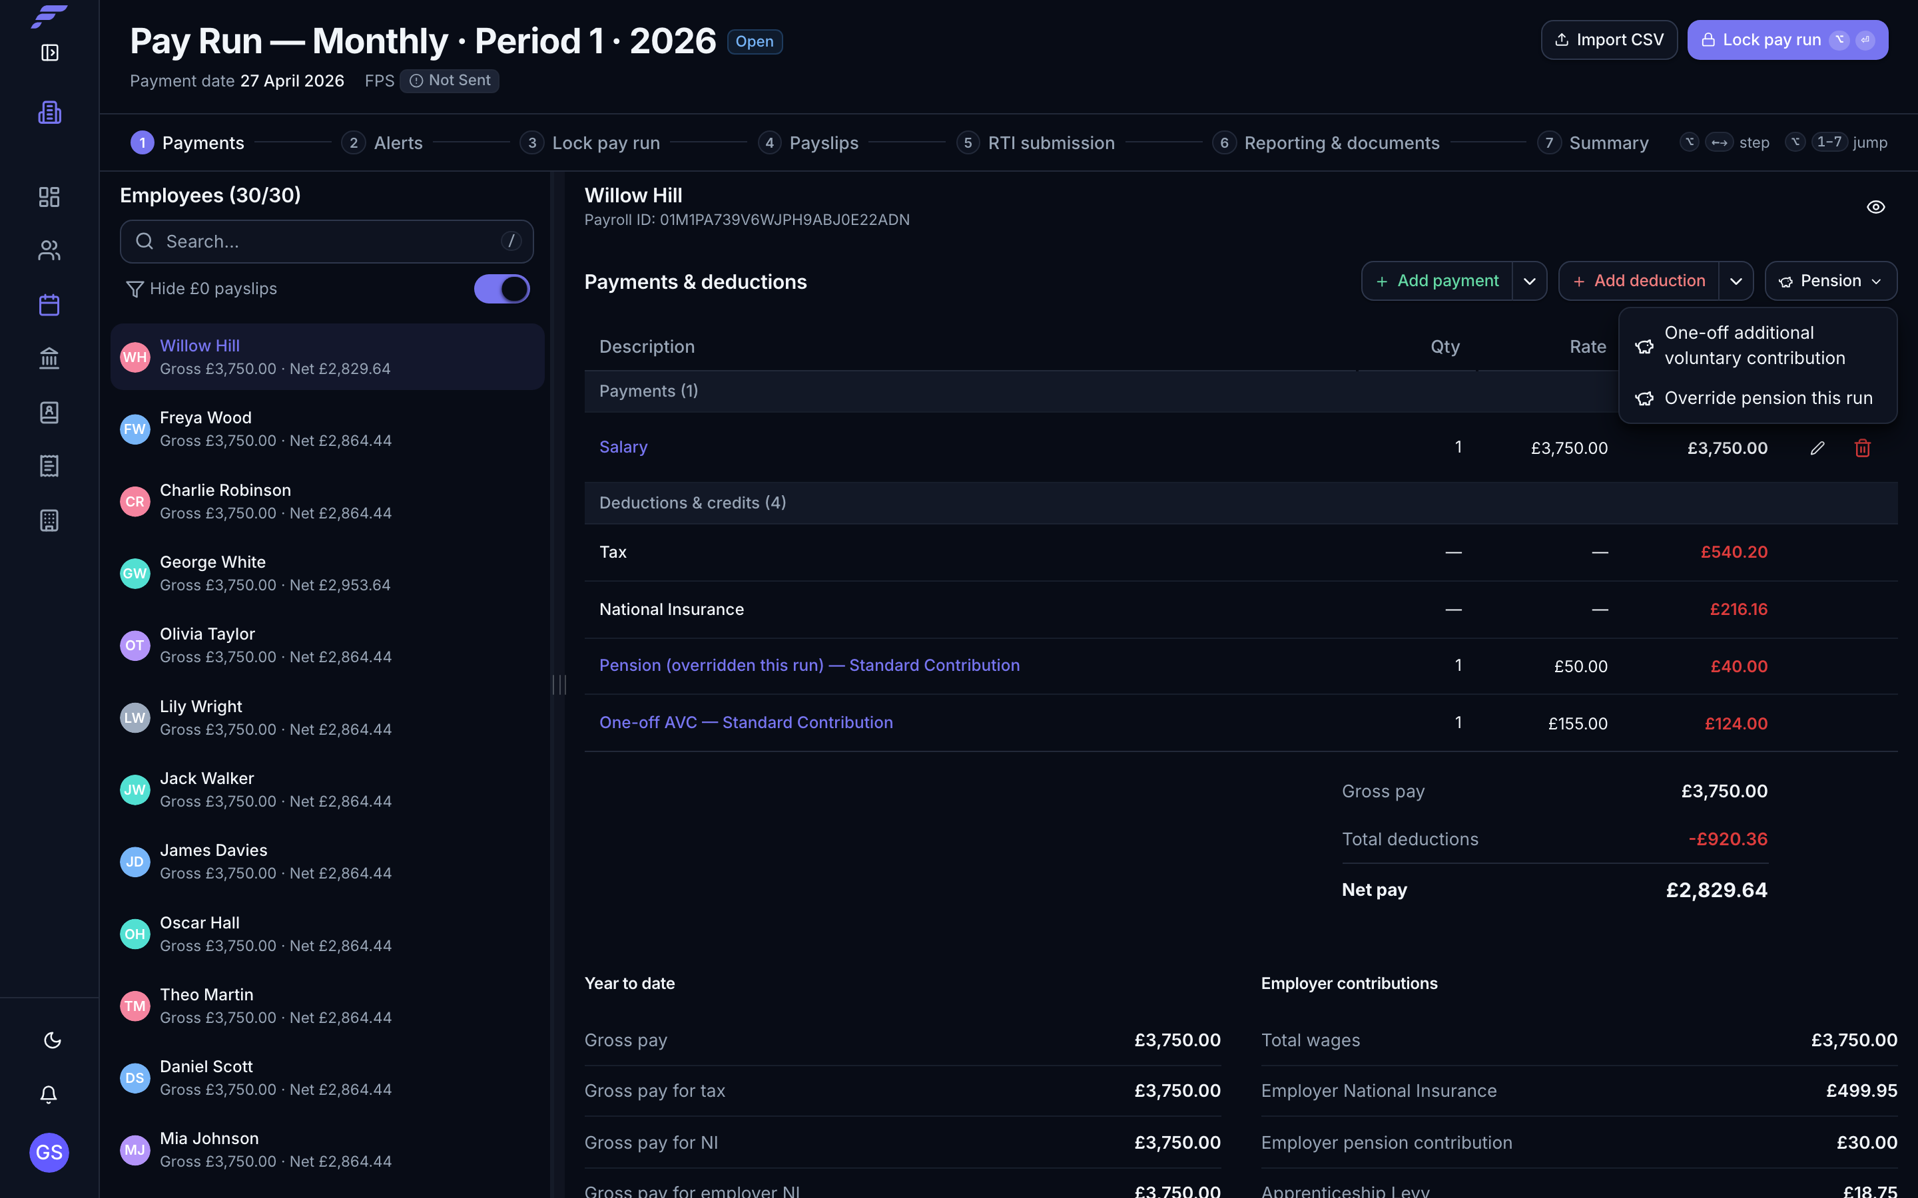Select Daniel Scott in employee list
Image resolution: width=1918 pixels, height=1198 pixels.
328,1078
